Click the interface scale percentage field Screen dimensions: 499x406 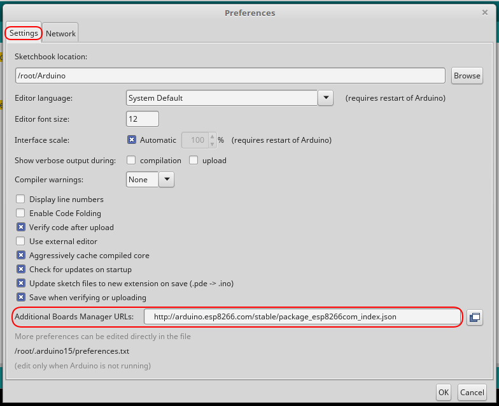point(195,140)
